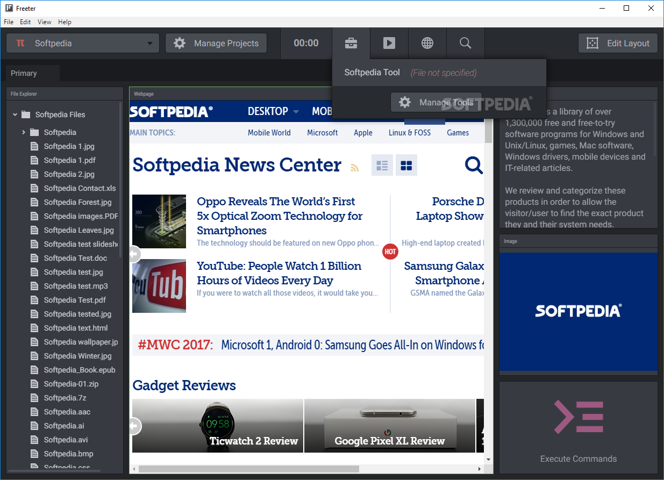The width and height of the screenshot is (664, 480).
Task: Click file icon next to Softpedia 2.jpg
Action: 34,174
